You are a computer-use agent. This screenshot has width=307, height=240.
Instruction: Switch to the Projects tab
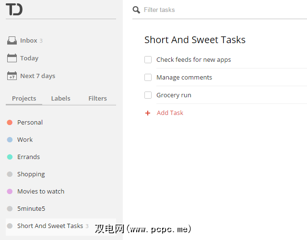point(24,99)
